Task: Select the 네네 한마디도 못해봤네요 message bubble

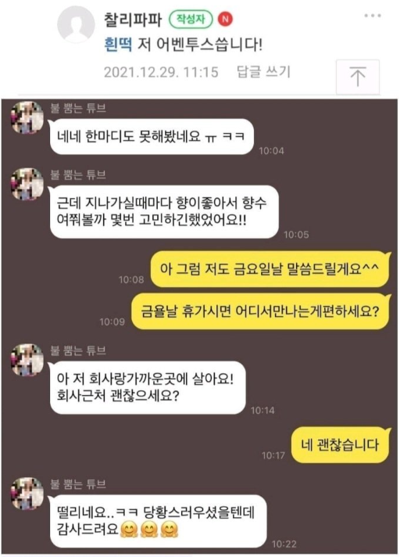Action: click(152, 137)
